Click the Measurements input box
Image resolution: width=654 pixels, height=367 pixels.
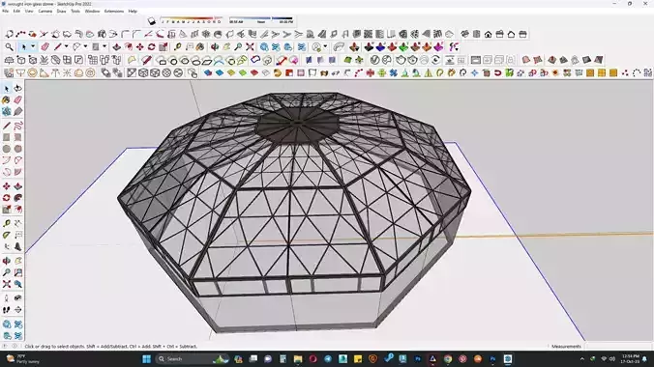(x=618, y=346)
